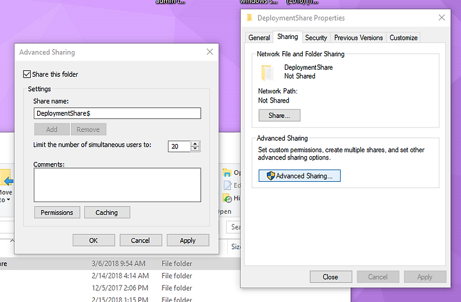This screenshot has width=461, height=302.
Task: Click the Share... button in Properties
Action: pyautogui.click(x=279, y=115)
